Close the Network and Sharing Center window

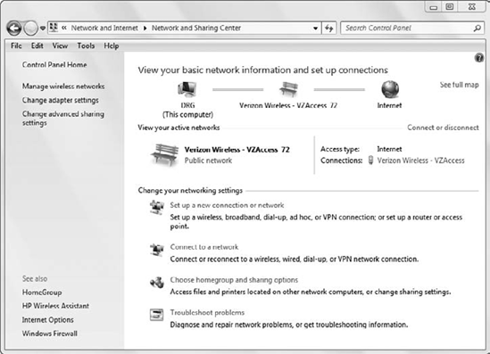tap(471, 7)
